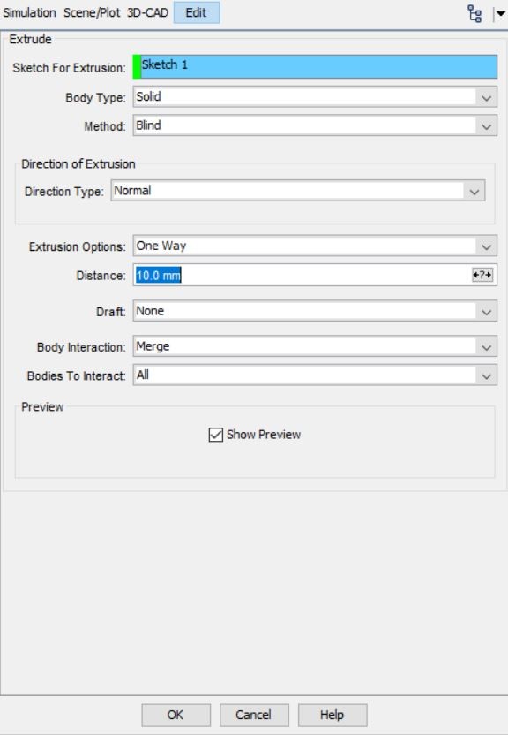This screenshot has height=735, width=508.
Task: Expand the Method dropdown
Action: (315, 125)
